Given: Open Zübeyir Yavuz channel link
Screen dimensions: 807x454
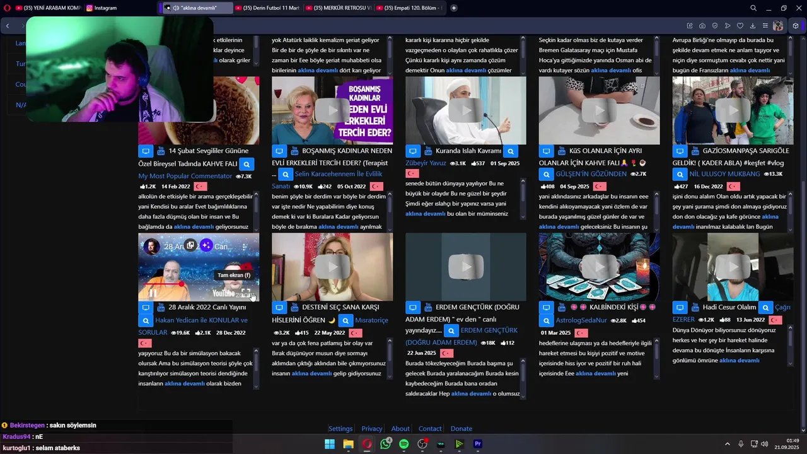Looking at the screenshot, I should (x=426, y=163).
